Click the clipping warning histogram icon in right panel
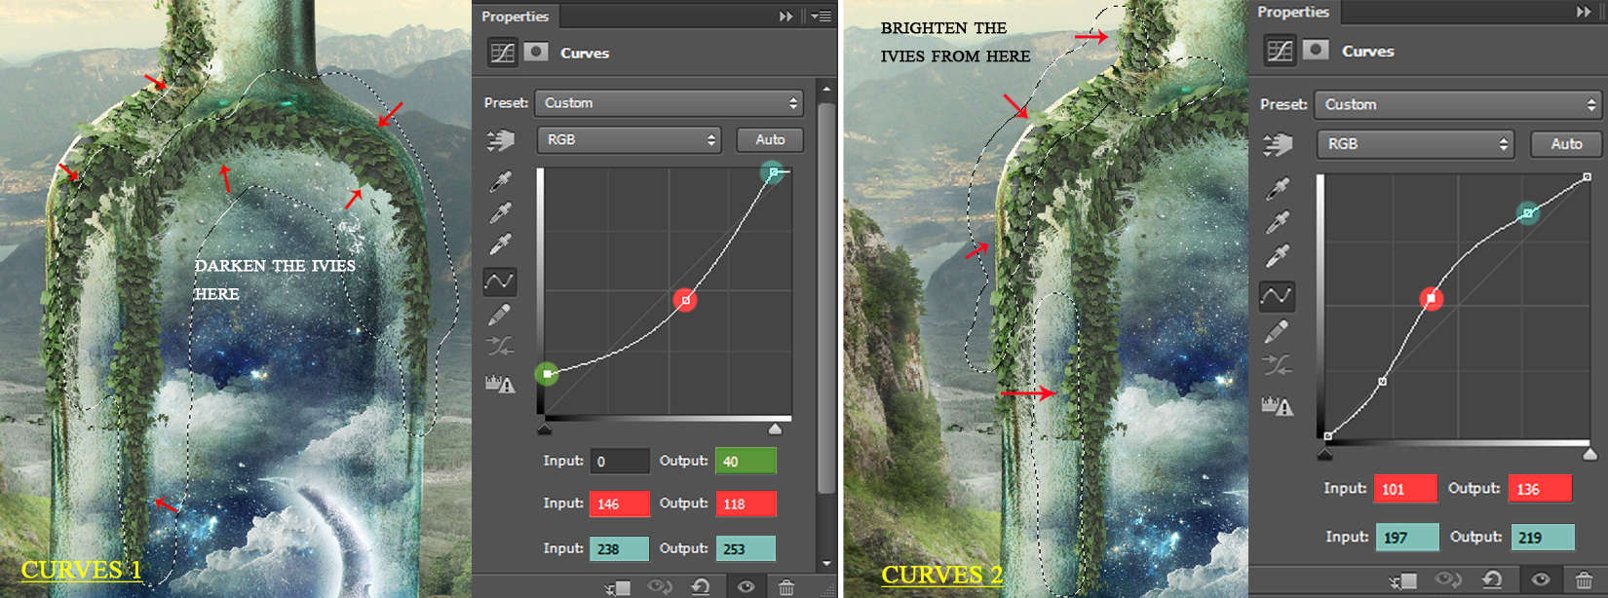 (x=1277, y=406)
